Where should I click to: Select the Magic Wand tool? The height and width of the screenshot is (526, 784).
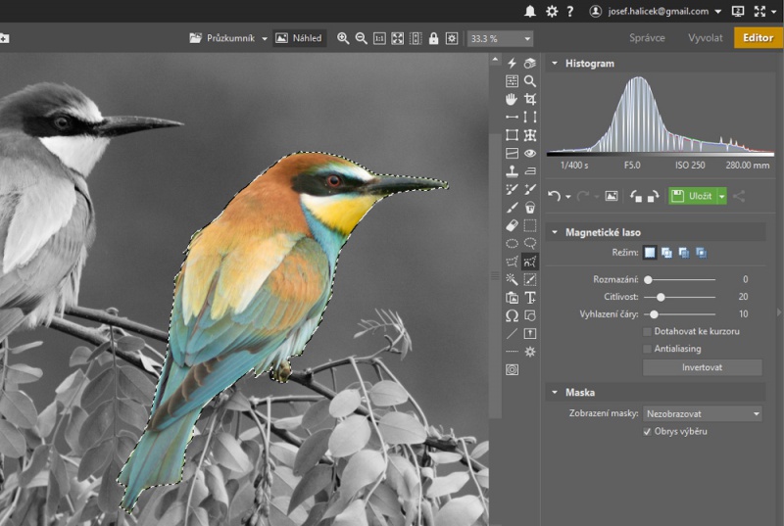(512, 279)
